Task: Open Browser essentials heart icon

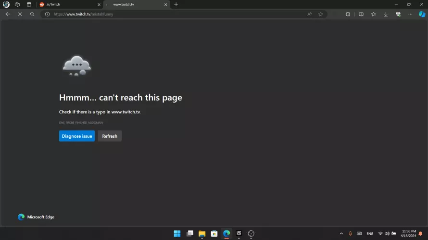Action: (398, 14)
